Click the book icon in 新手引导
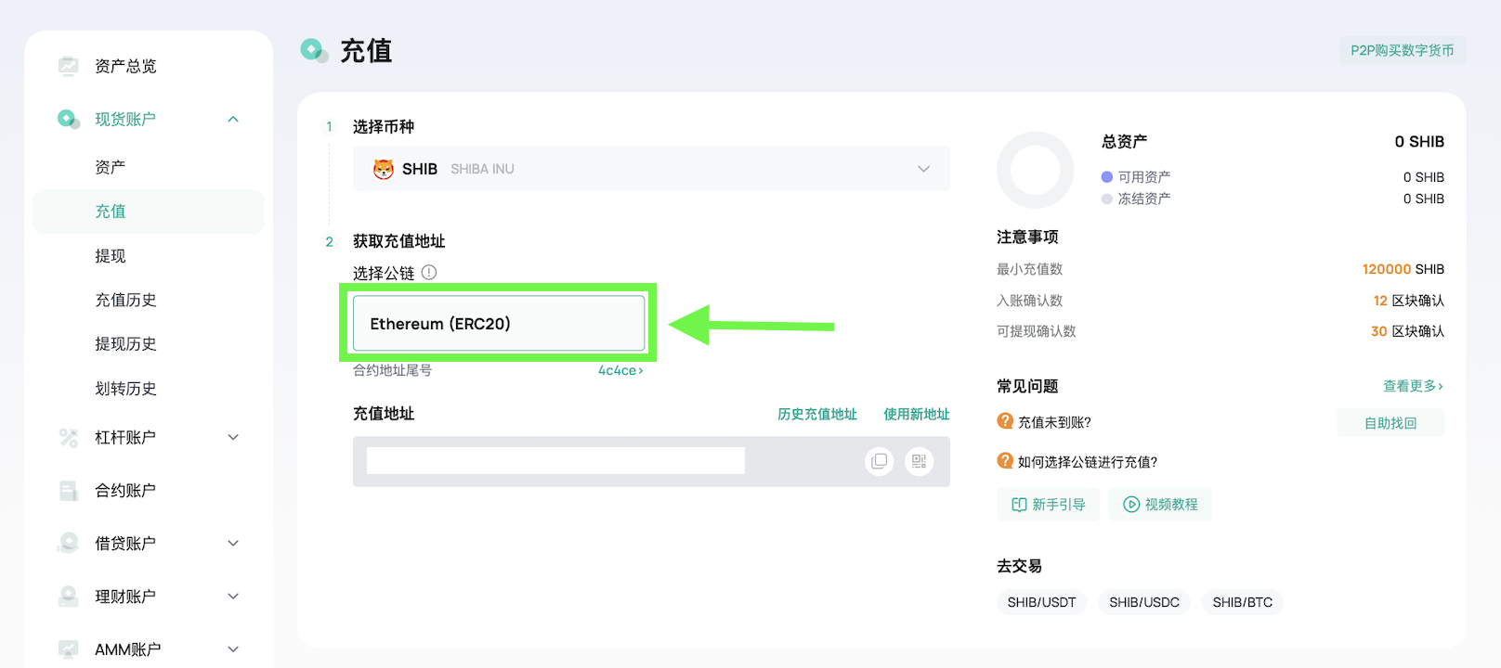Image resolution: width=1501 pixels, height=668 pixels. pos(1019,505)
